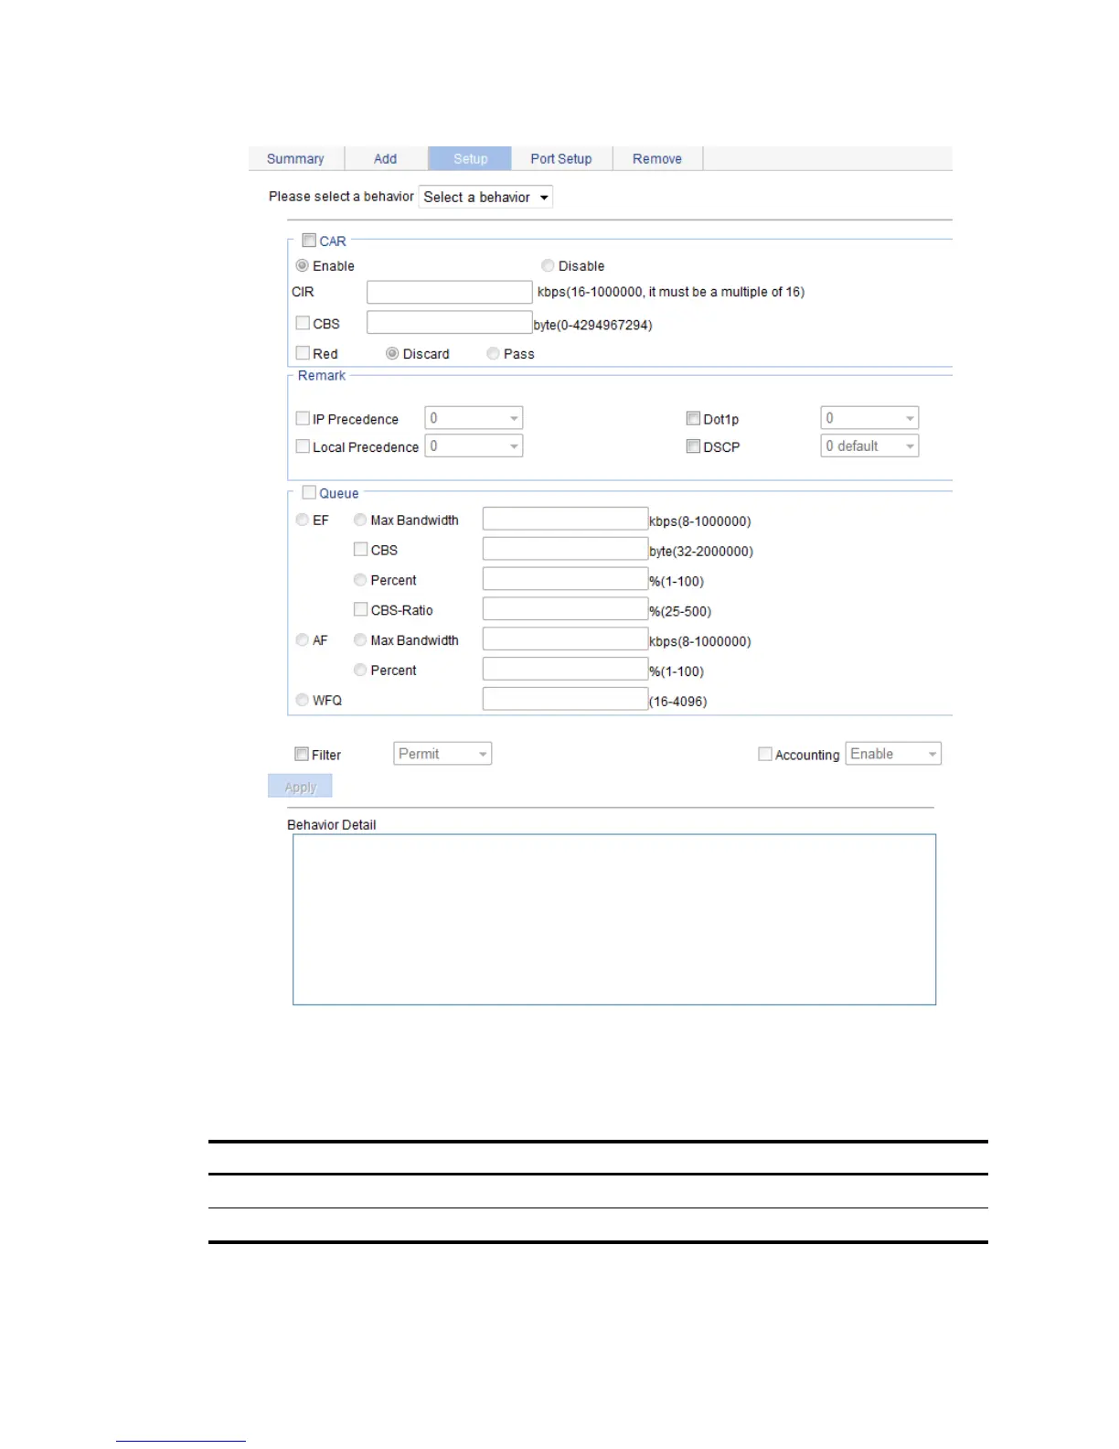Viewport: 1119px width, 1449px height.
Task: Click AF Max Bandwidth kbps field
Action: [x=565, y=639]
